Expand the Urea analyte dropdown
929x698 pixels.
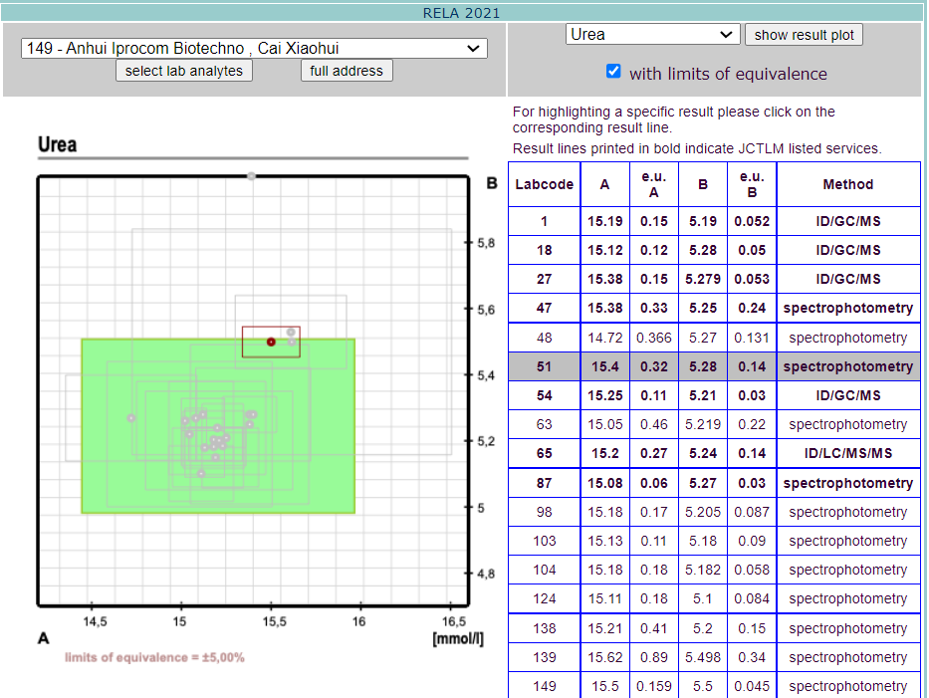(x=652, y=34)
